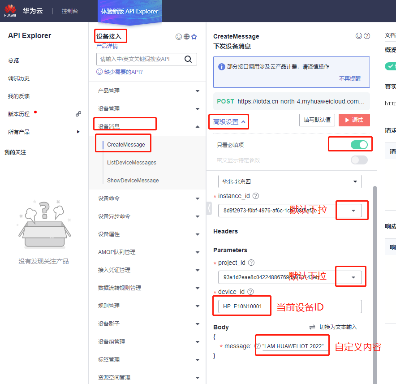Collapse 高级设置 advanced settings

[x=229, y=122]
